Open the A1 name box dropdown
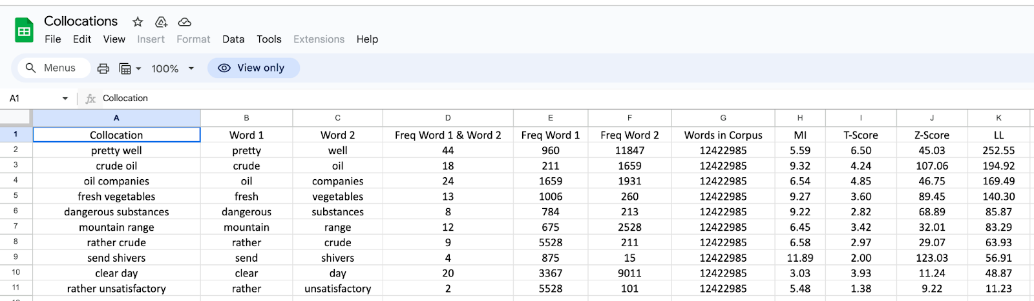Screen dimensions: 1034x301 [x=65, y=99]
